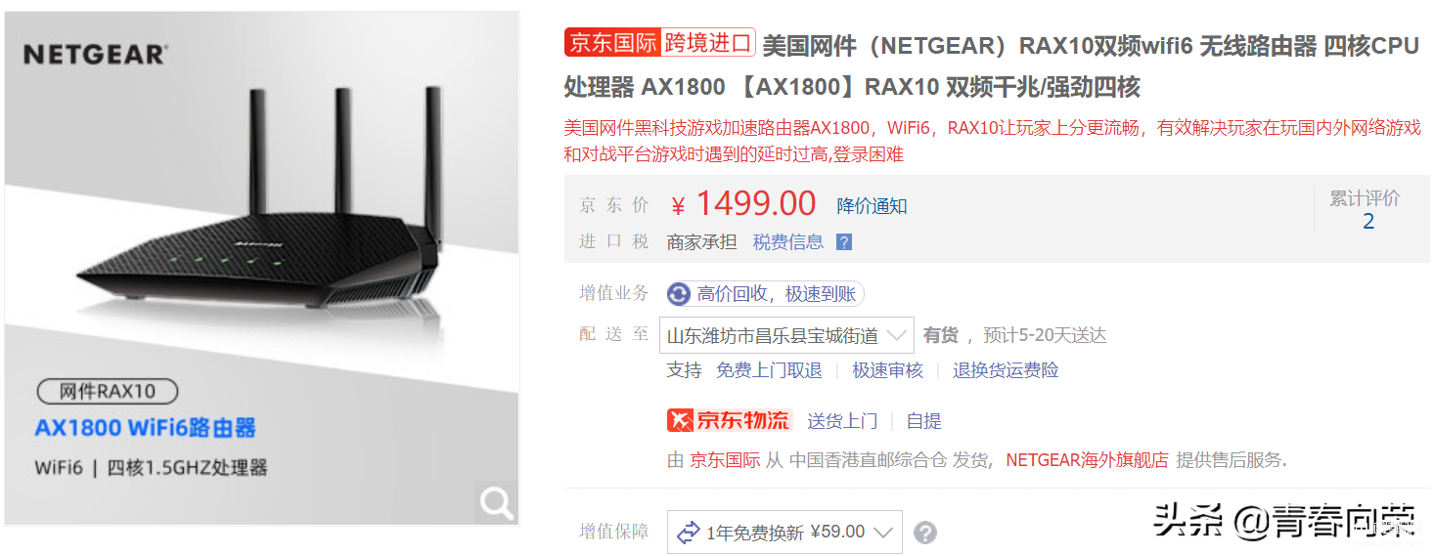The height and width of the screenshot is (556, 1433).
Task: Click the 退换货运费险 link
Action: [x=1006, y=370]
